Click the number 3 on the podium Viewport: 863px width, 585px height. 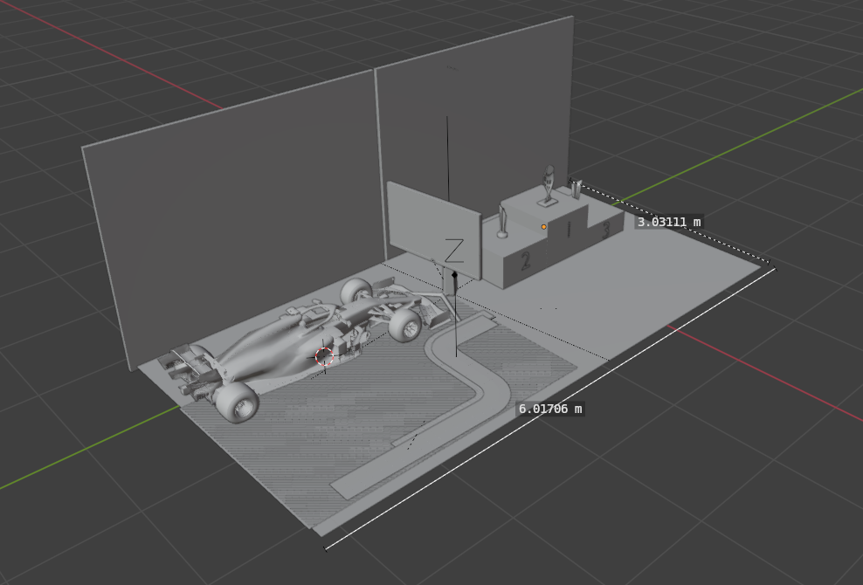pos(605,231)
